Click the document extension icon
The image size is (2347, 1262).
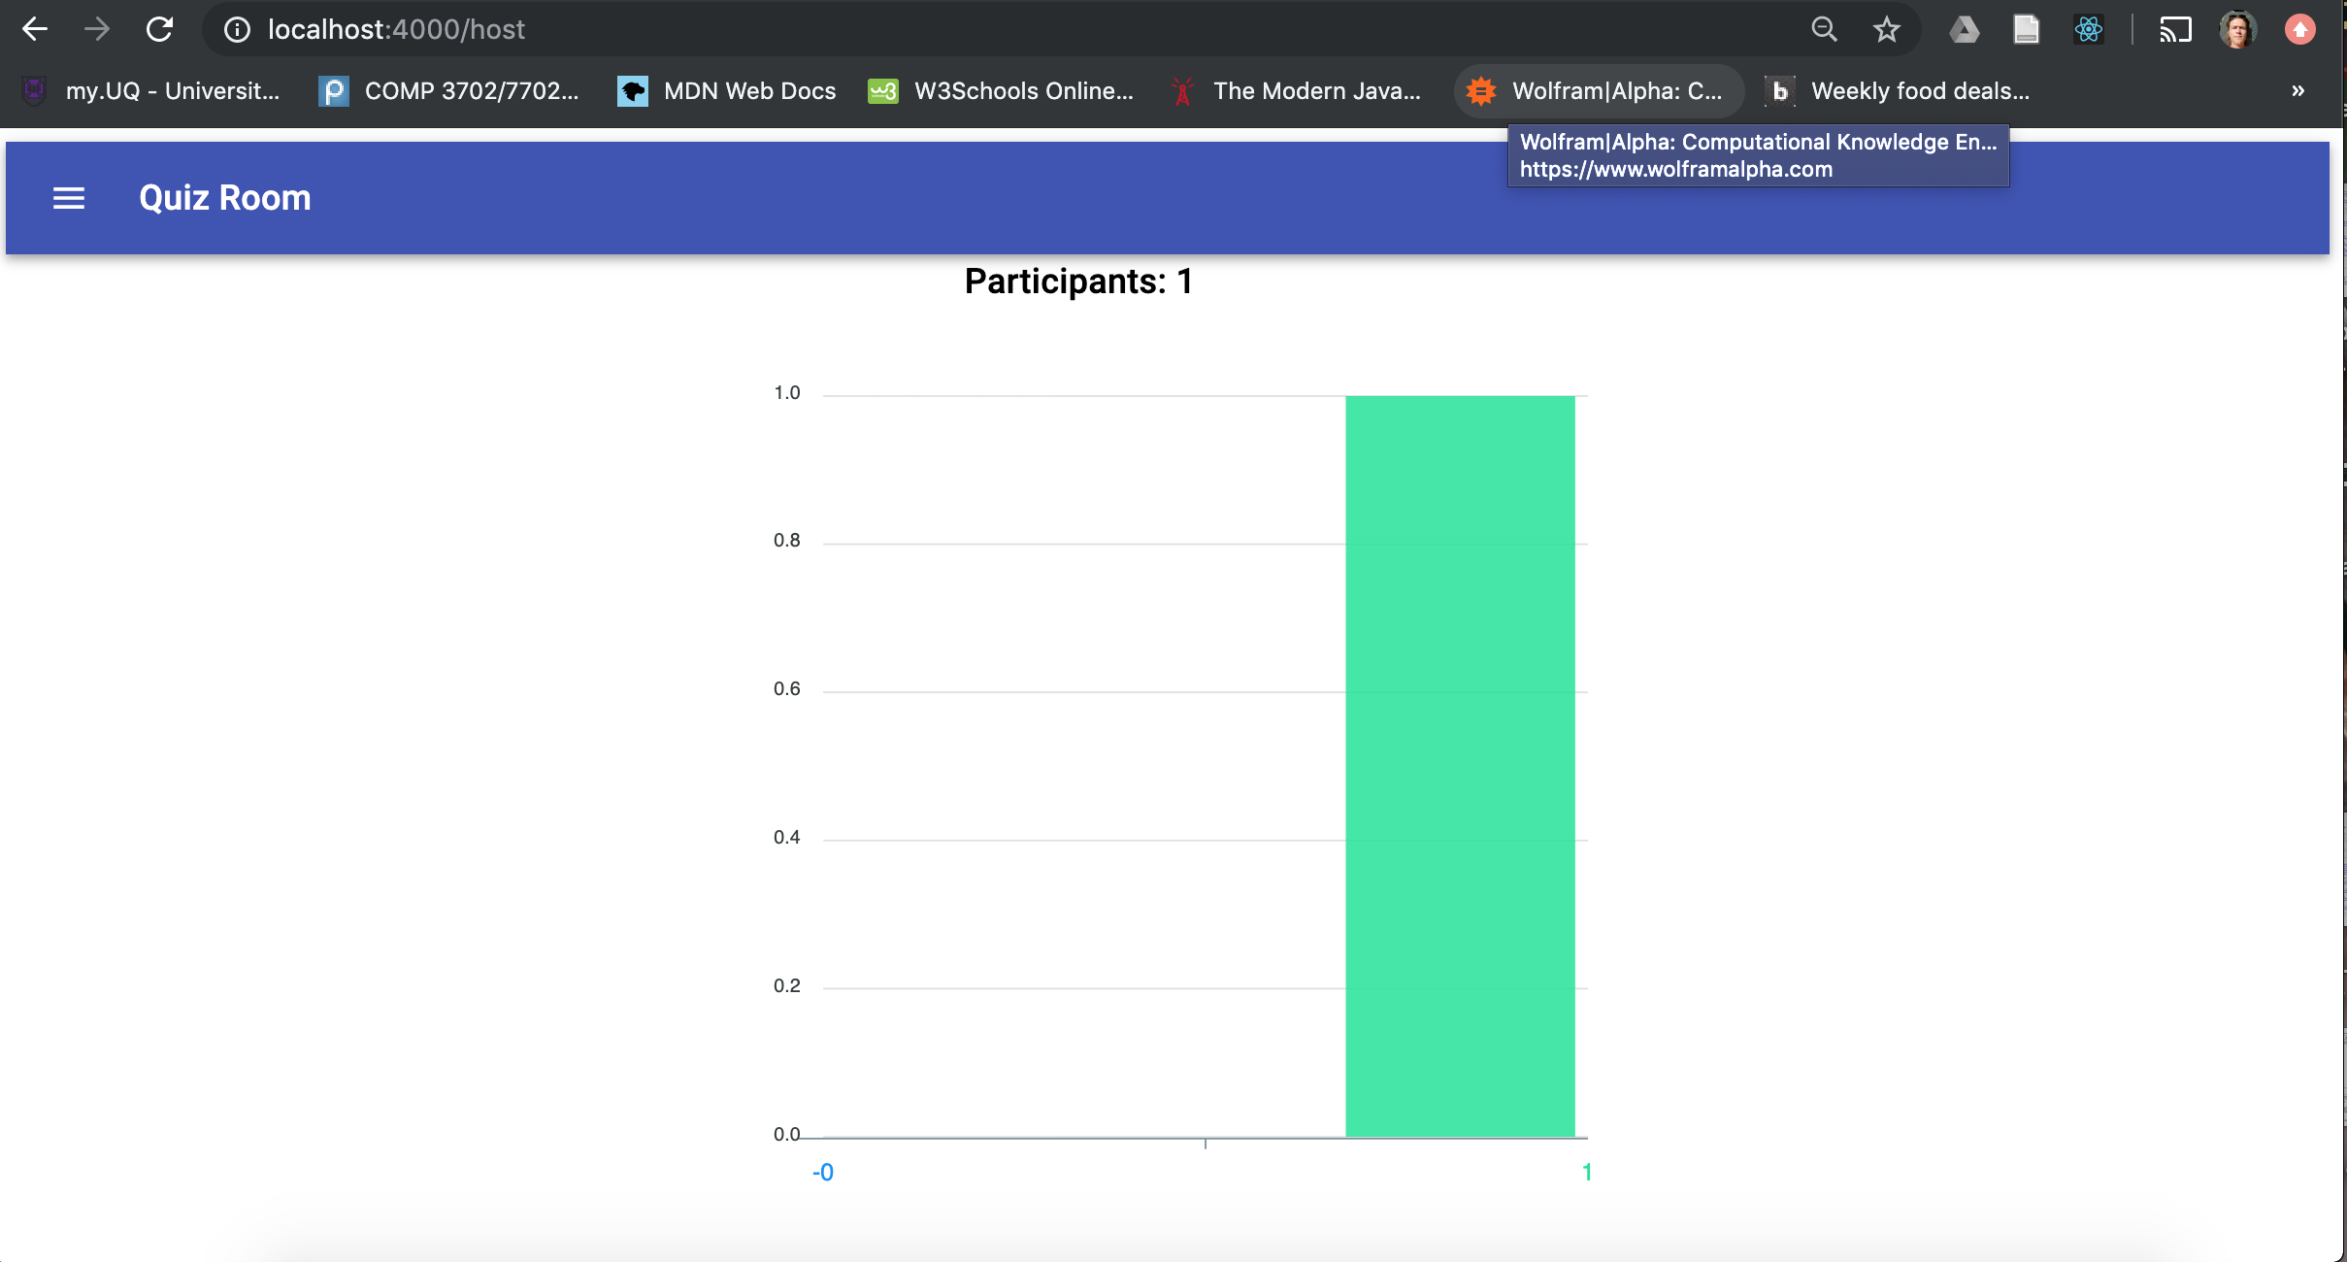click(2026, 29)
